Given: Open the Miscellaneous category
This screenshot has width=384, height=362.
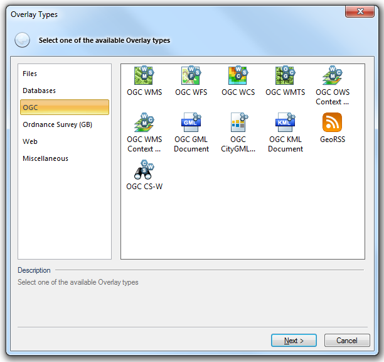Looking at the screenshot, I should coord(65,158).
